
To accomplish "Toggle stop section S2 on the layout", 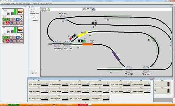I will [118, 17].
